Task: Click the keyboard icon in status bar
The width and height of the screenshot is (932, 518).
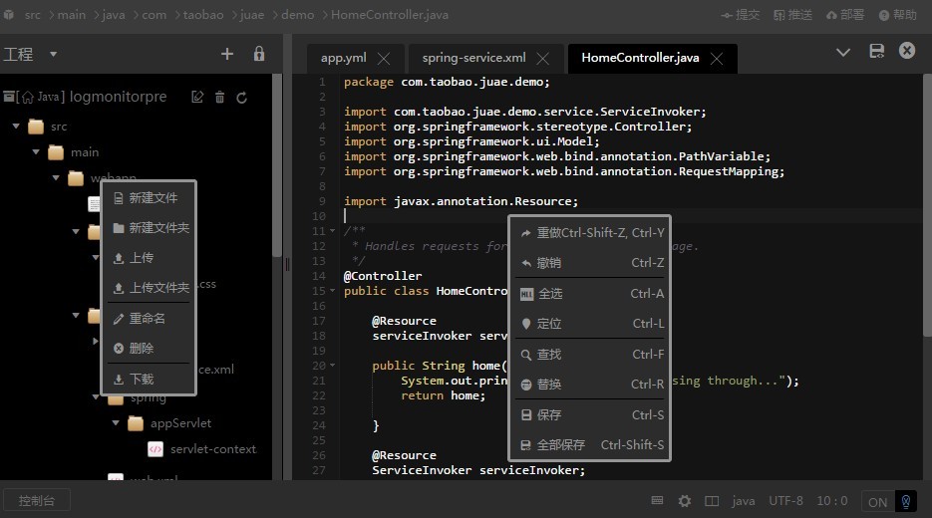Action: point(658,500)
